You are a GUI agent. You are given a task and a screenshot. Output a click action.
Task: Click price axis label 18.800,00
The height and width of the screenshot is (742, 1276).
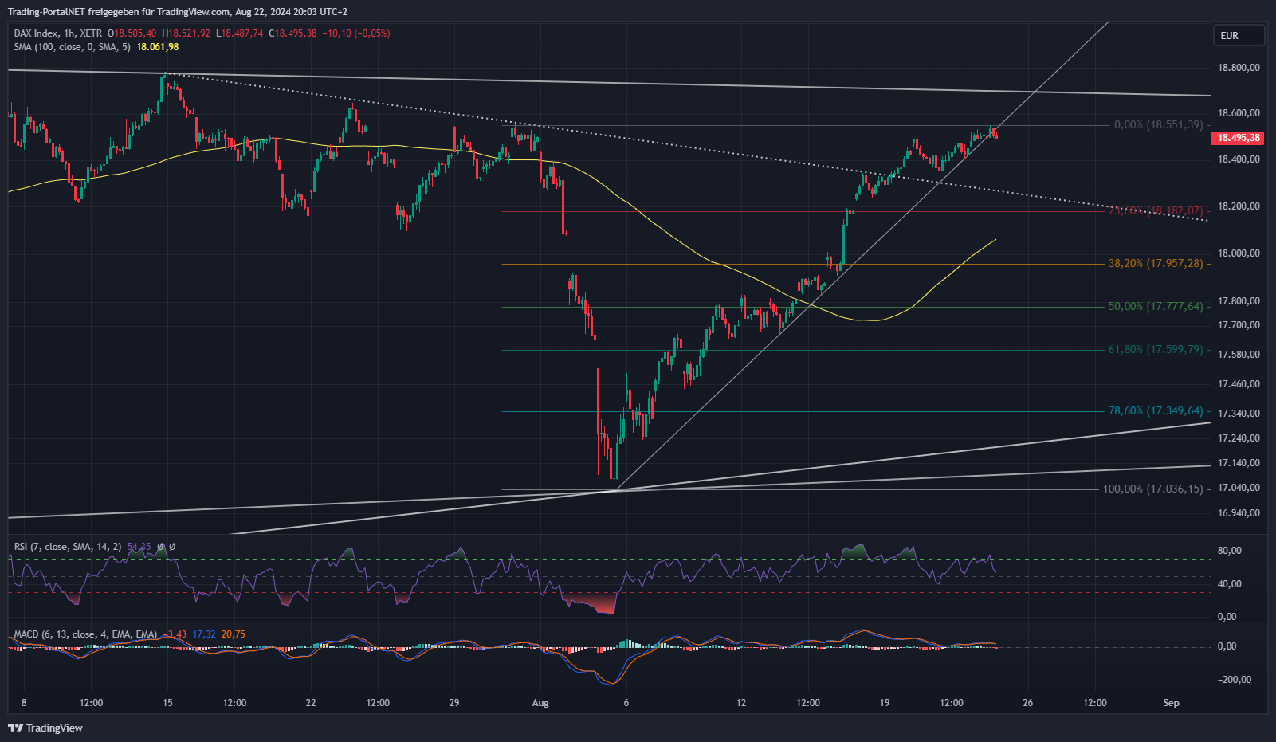click(x=1239, y=68)
